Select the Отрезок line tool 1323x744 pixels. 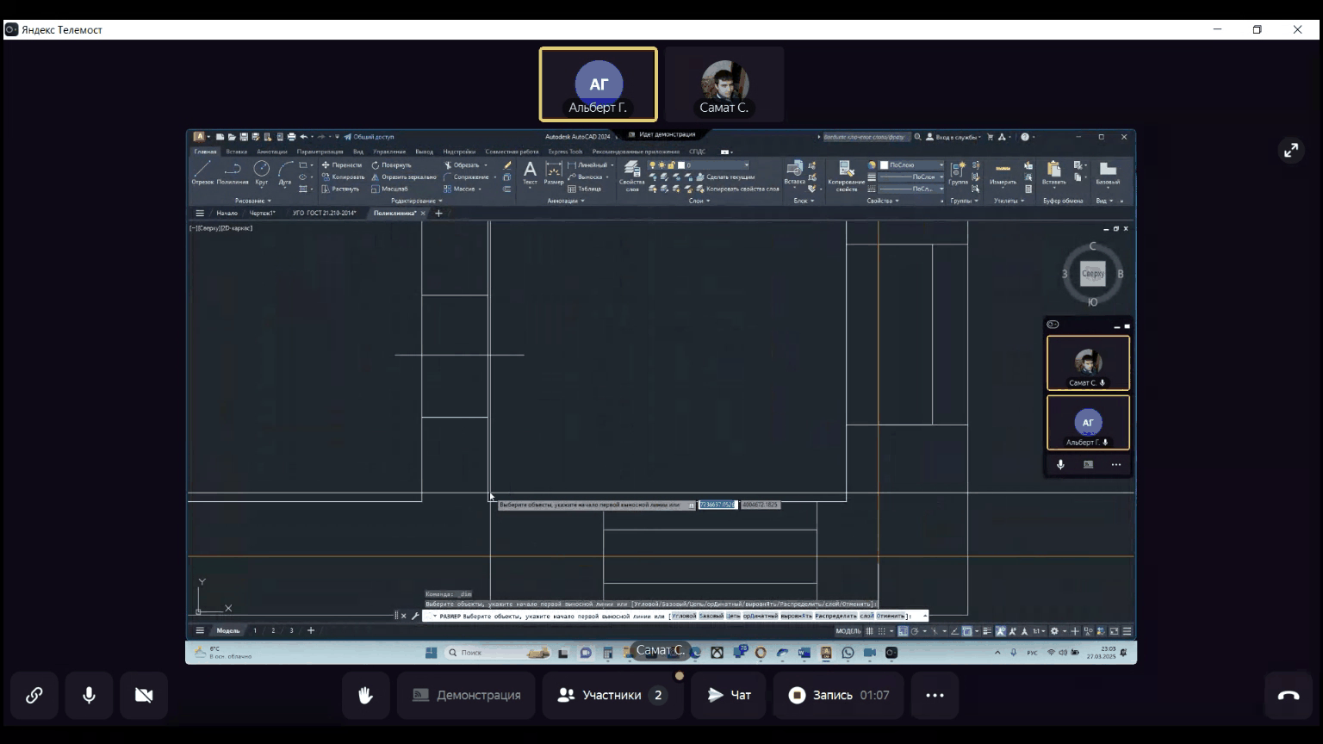point(202,172)
